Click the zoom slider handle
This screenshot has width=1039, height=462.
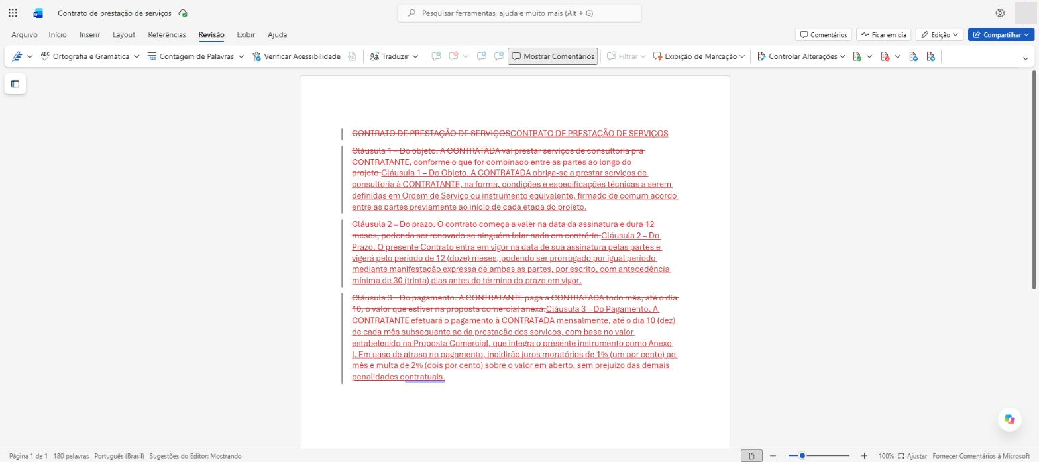point(802,455)
